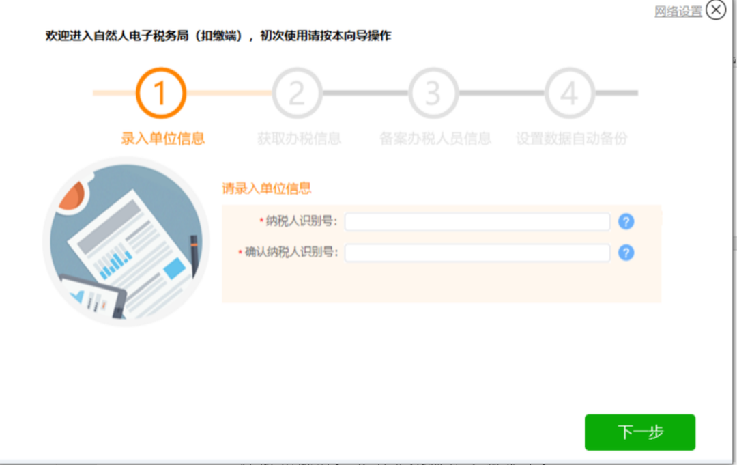Click the 请录入单位信息 heading

click(267, 188)
